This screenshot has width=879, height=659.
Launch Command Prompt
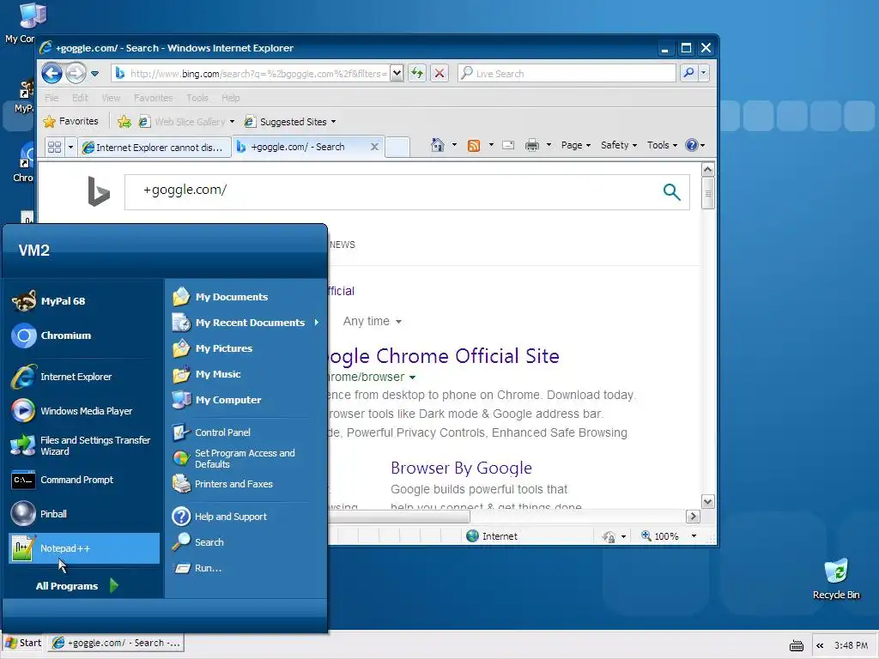pos(84,480)
